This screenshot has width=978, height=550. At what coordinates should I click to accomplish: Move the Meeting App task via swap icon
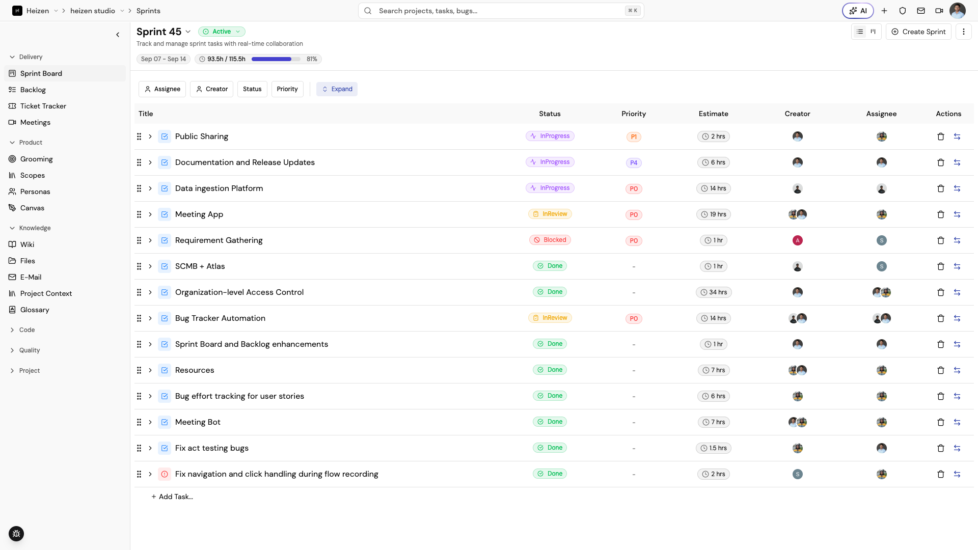pos(957,214)
